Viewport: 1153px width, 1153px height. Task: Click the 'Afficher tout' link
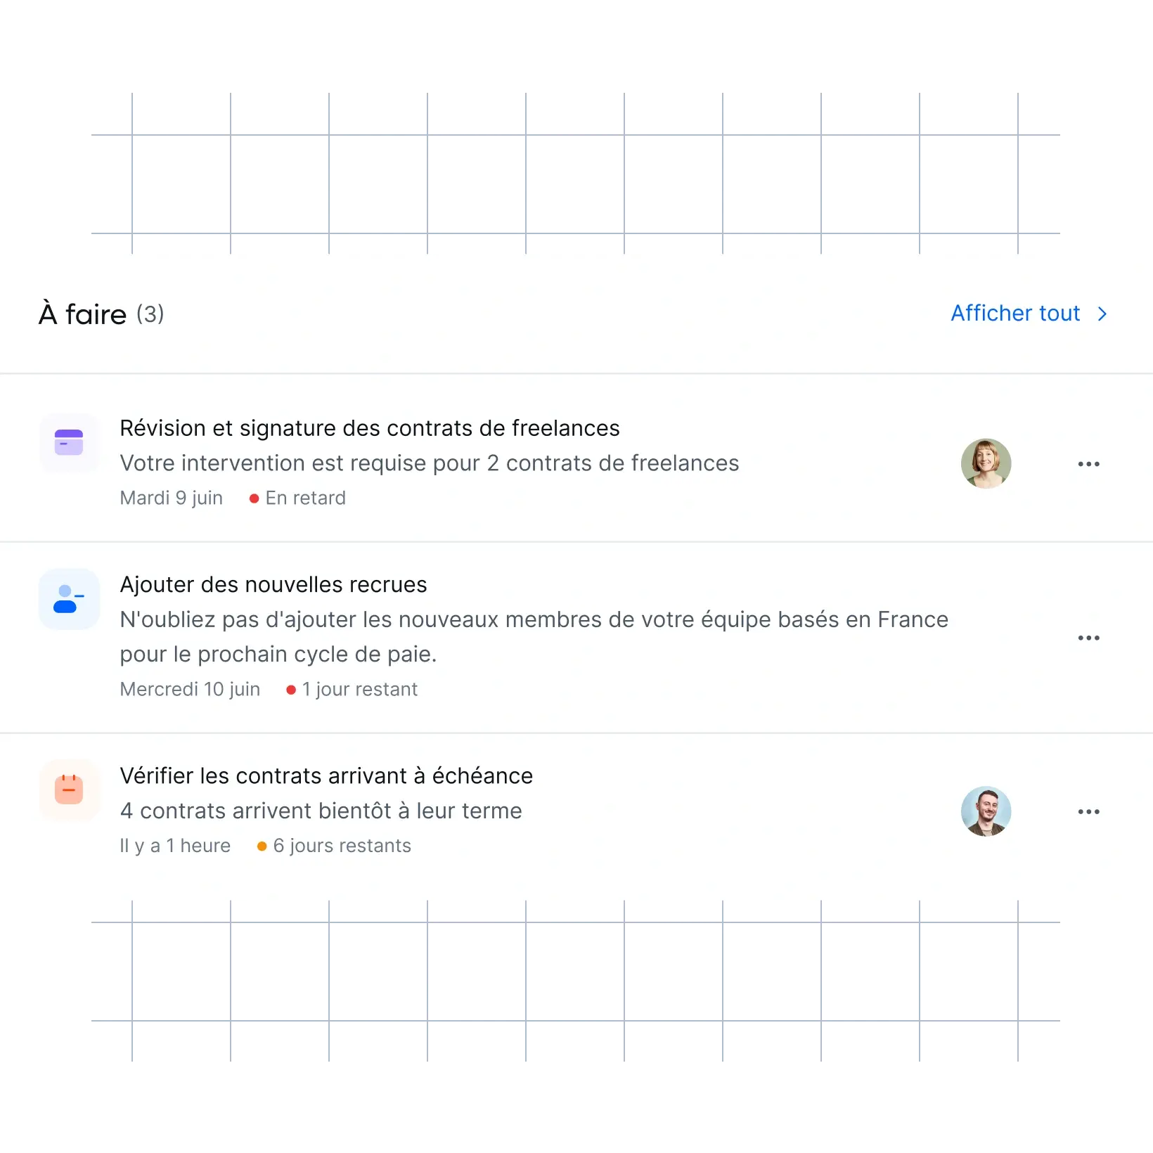pos(1015,314)
